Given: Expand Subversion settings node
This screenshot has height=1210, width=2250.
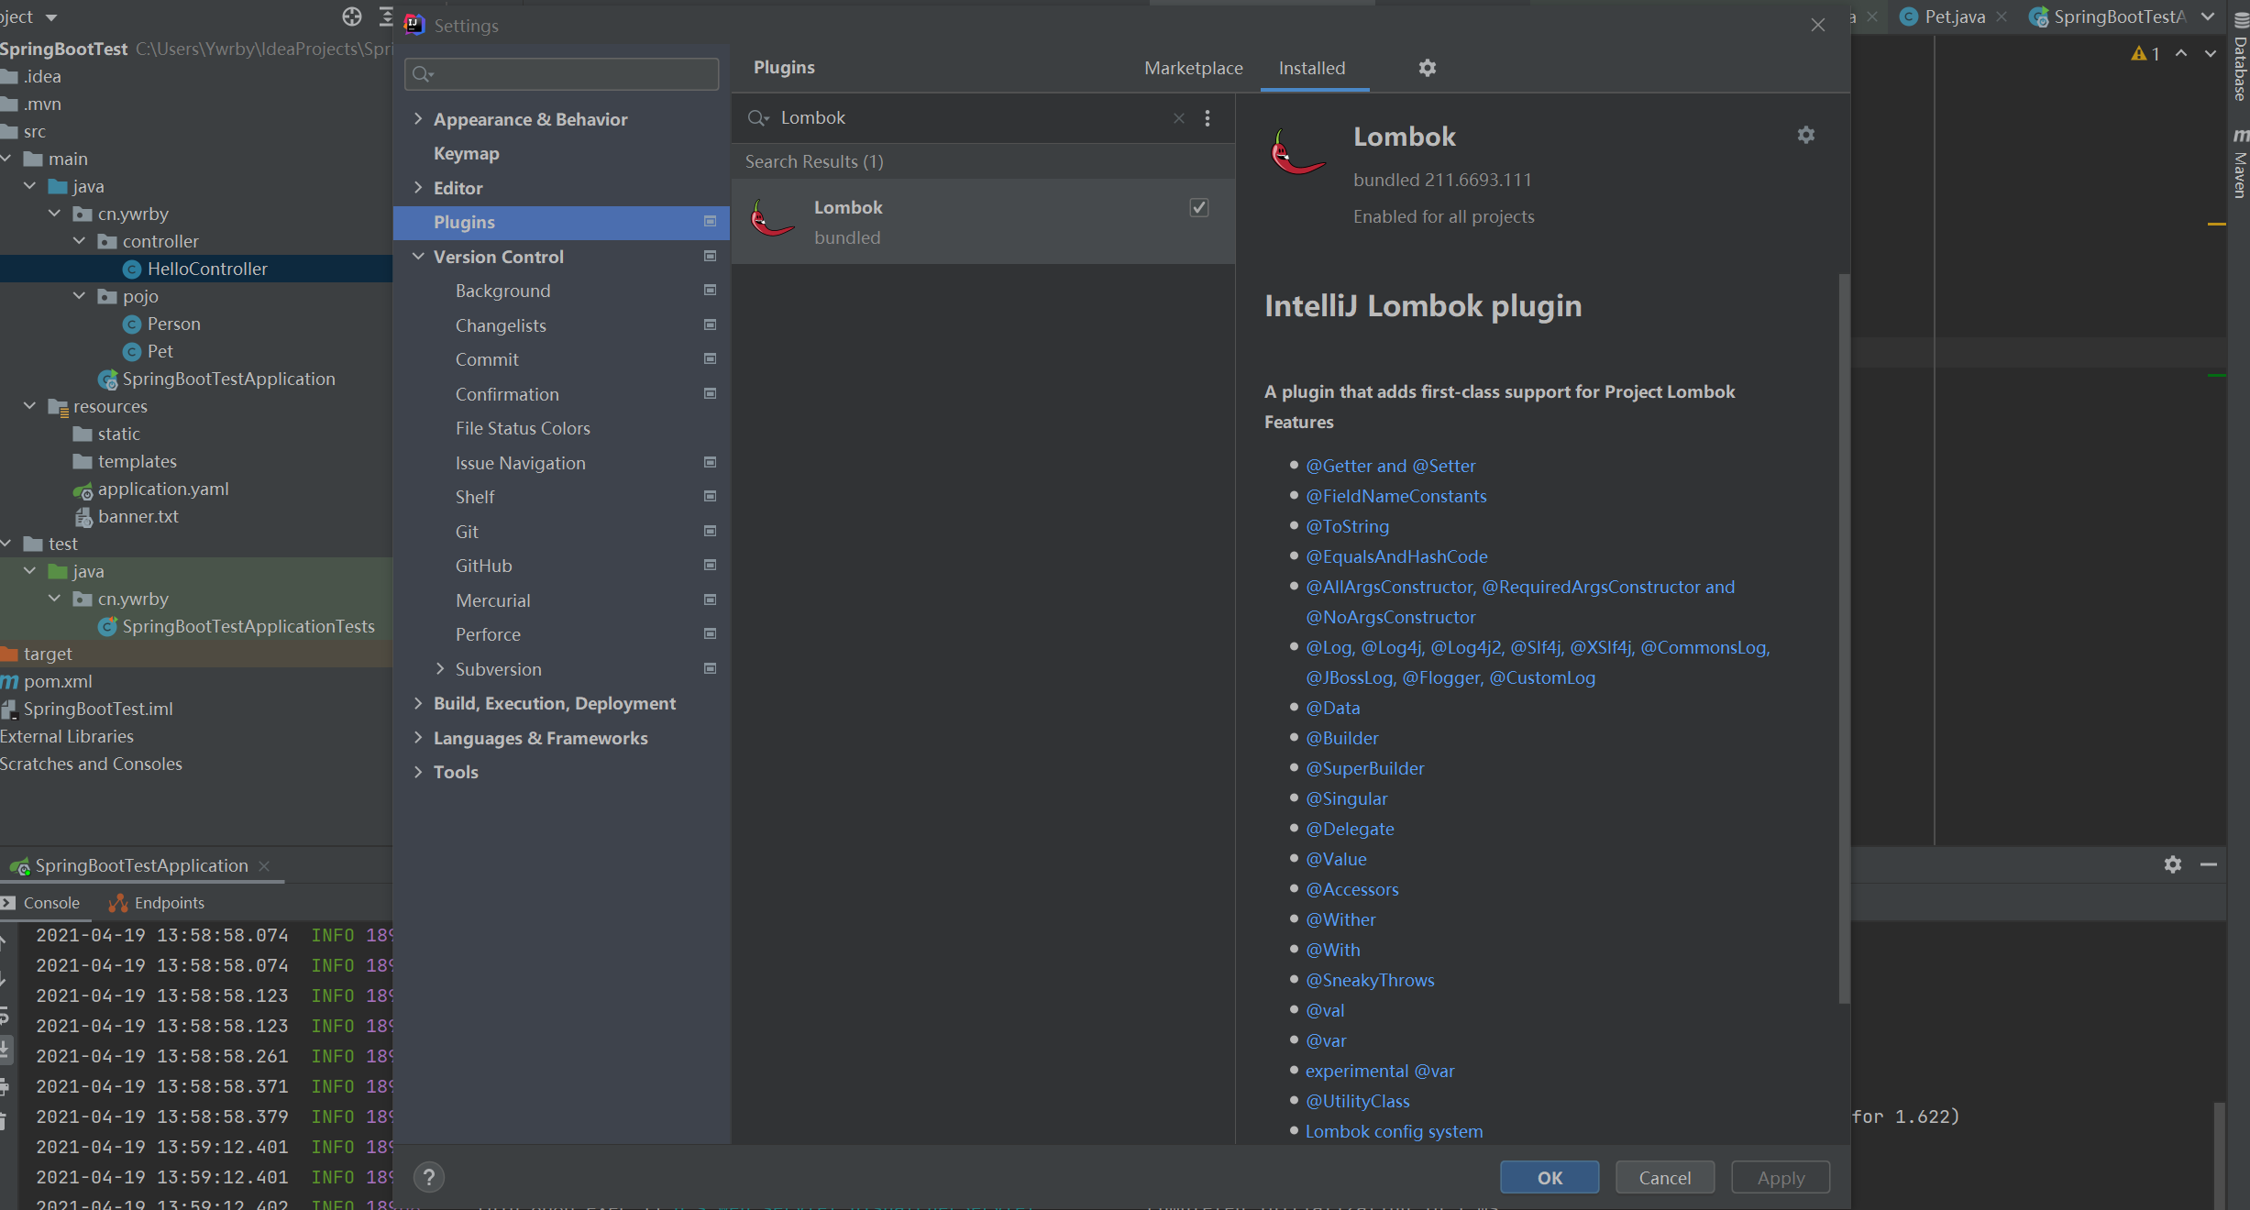Looking at the screenshot, I should pos(440,669).
